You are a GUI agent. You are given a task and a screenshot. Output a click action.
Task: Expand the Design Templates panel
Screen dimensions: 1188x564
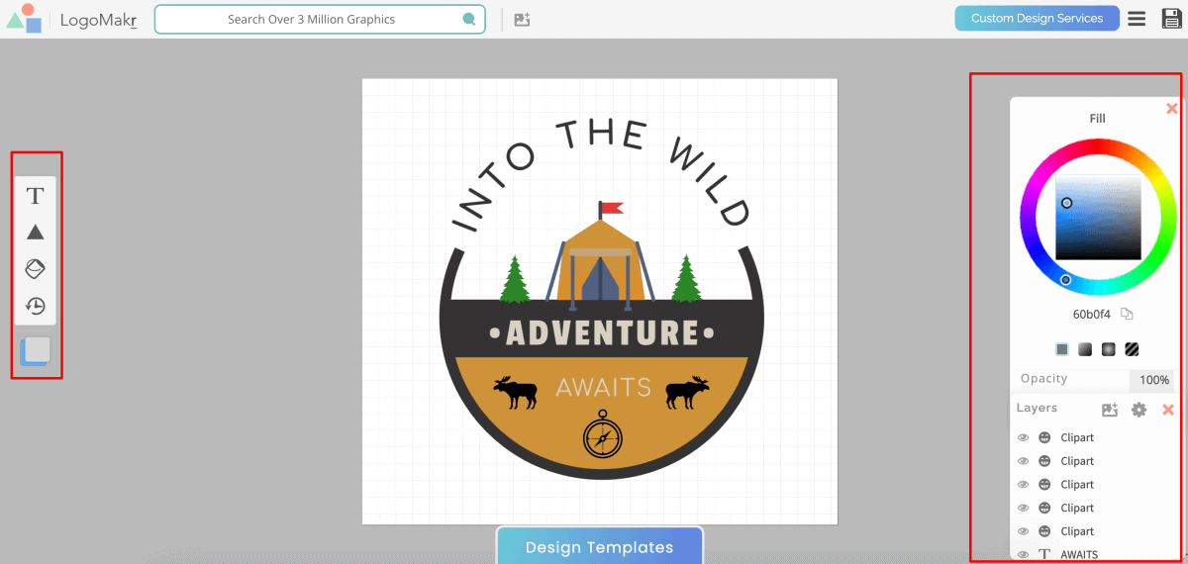[599, 547]
